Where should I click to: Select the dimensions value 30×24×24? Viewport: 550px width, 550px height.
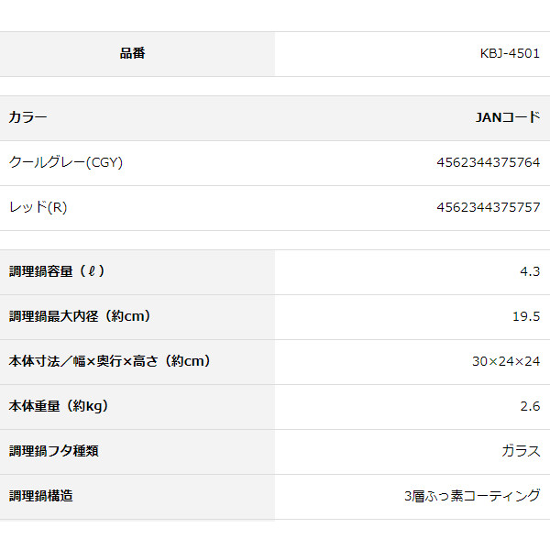click(506, 361)
